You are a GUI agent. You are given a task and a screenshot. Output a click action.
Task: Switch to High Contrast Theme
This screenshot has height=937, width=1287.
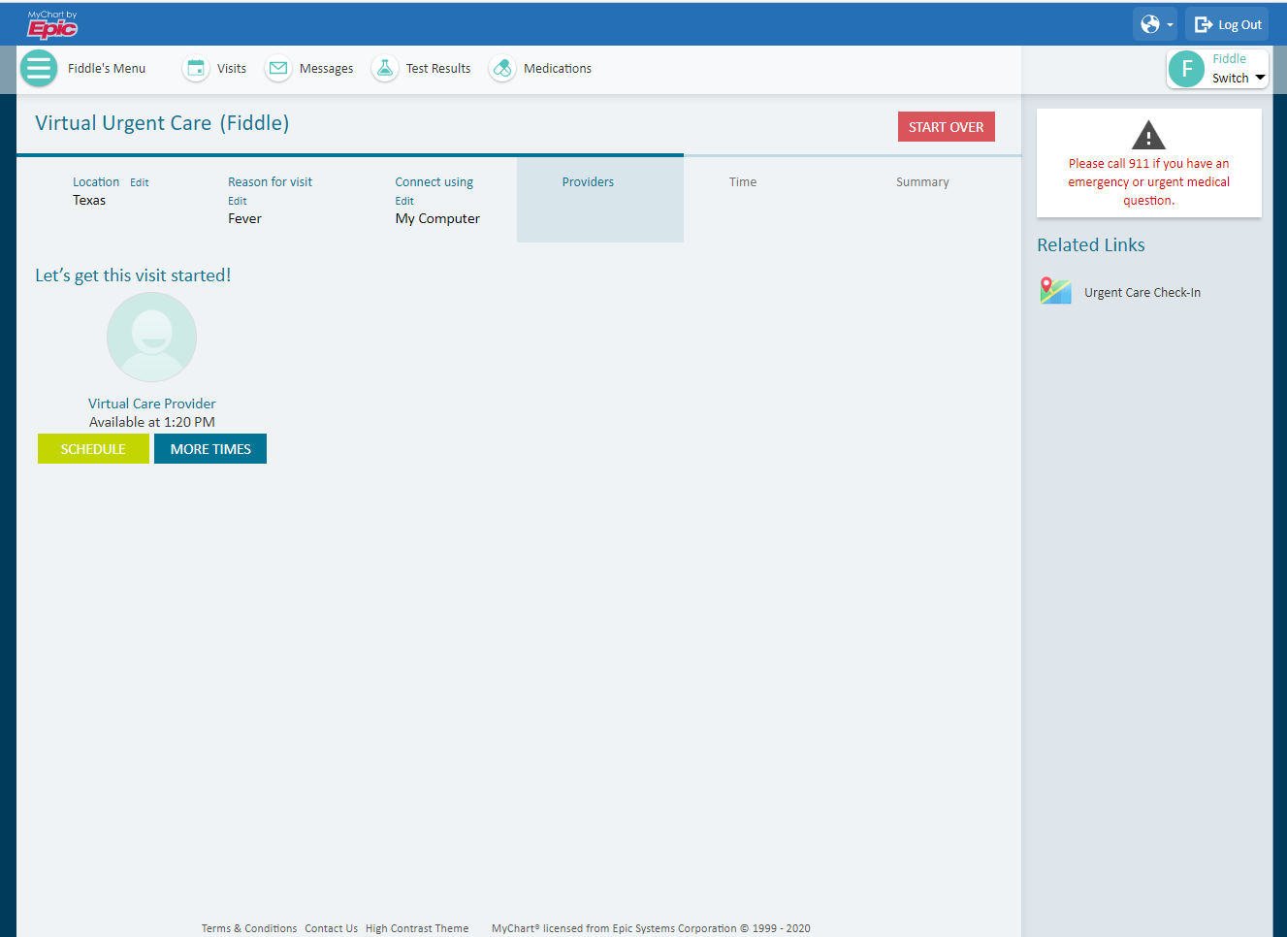click(x=417, y=928)
